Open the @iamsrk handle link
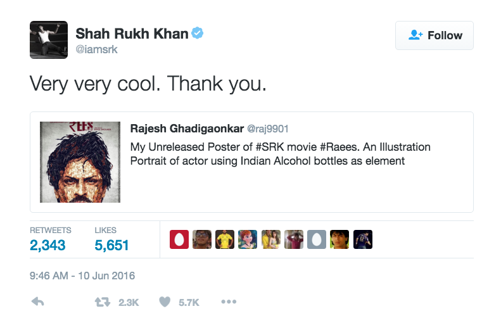 pos(96,49)
